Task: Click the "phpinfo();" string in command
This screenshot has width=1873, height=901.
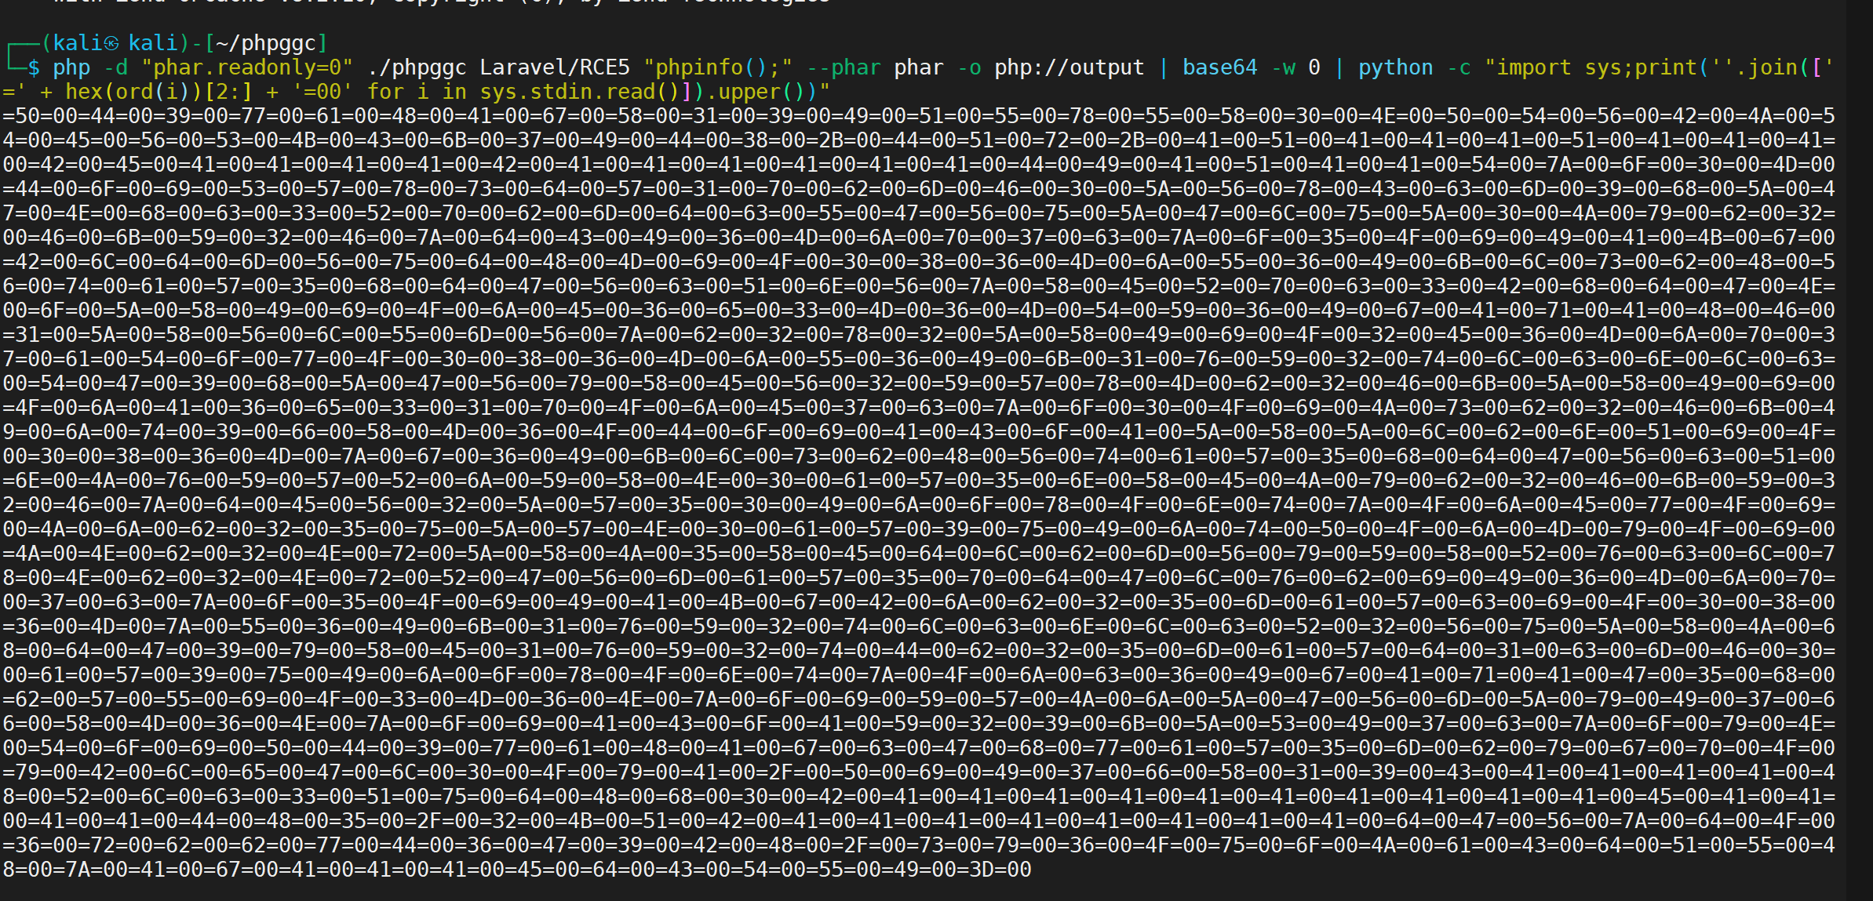Action: [718, 68]
